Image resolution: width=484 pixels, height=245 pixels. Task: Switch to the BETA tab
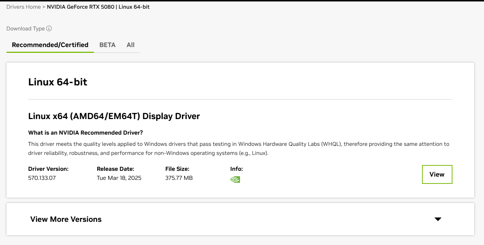[x=107, y=45]
